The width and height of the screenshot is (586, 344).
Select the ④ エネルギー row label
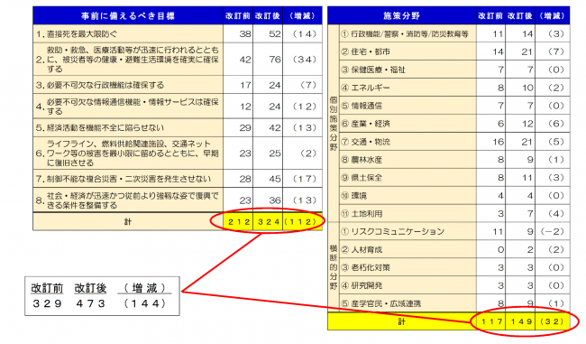click(x=407, y=88)
